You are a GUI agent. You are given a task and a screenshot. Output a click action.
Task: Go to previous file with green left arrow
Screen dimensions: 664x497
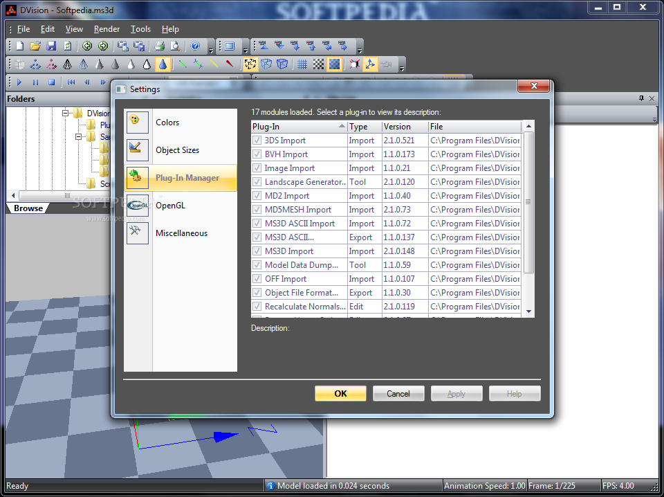coord(87,46)
